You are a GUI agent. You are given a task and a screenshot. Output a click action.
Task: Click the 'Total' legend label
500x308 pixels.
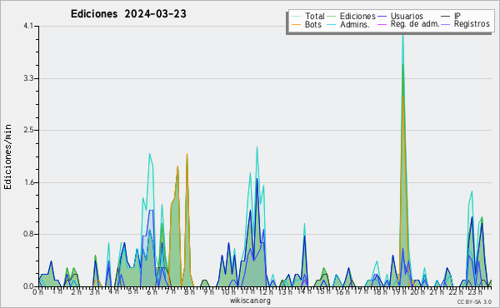314,16
